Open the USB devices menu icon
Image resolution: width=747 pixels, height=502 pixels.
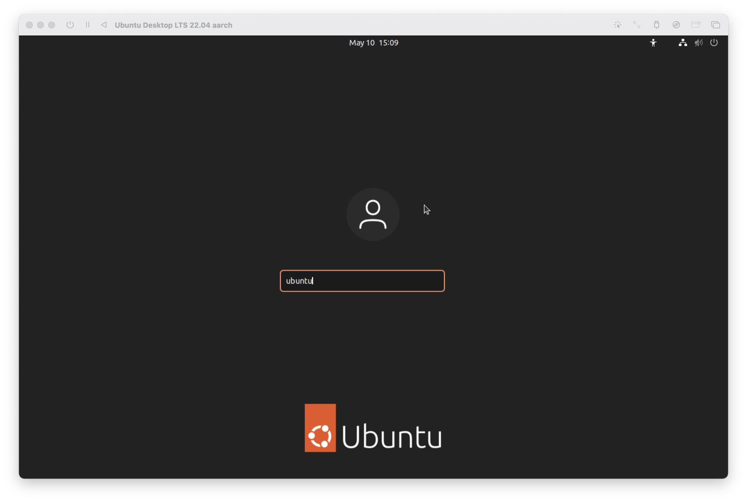(x=656, y=25)
